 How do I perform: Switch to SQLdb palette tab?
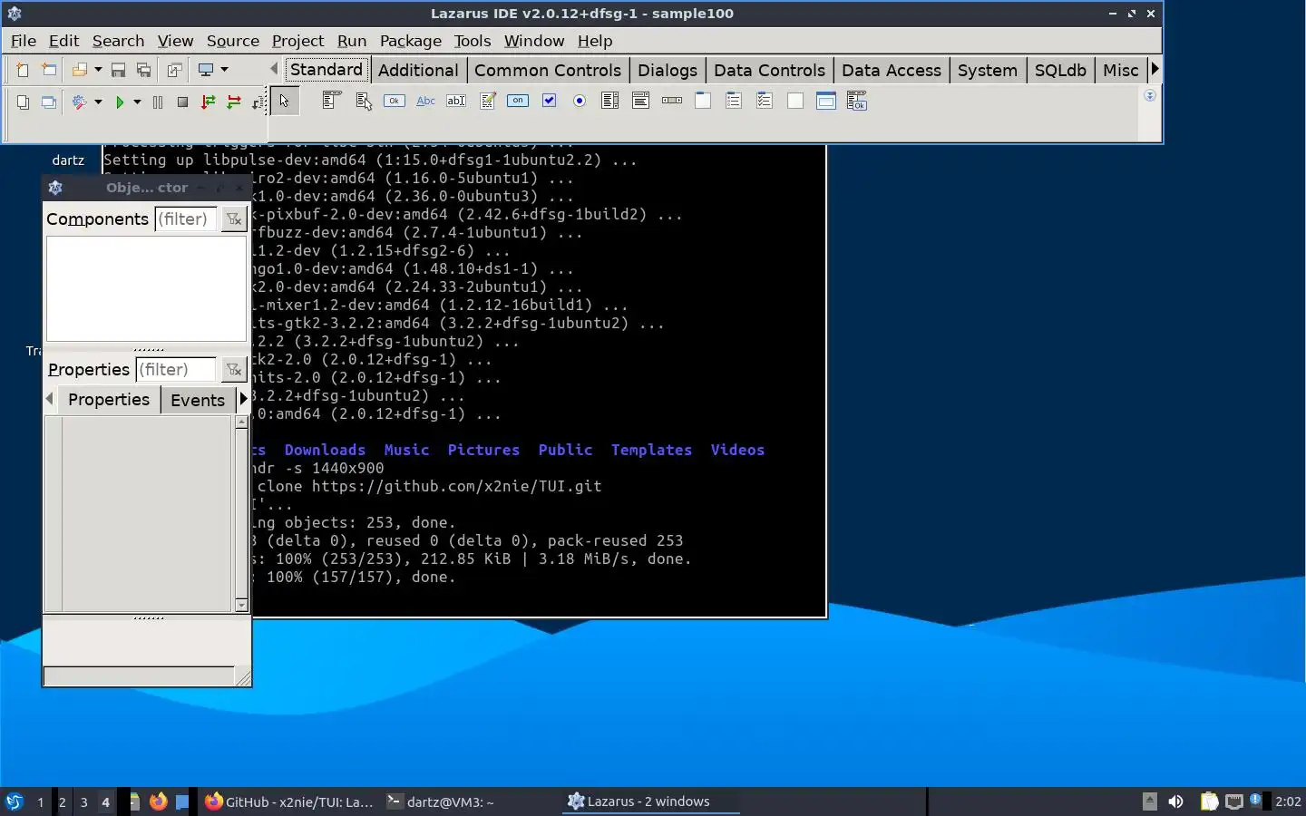point(1060,70)
